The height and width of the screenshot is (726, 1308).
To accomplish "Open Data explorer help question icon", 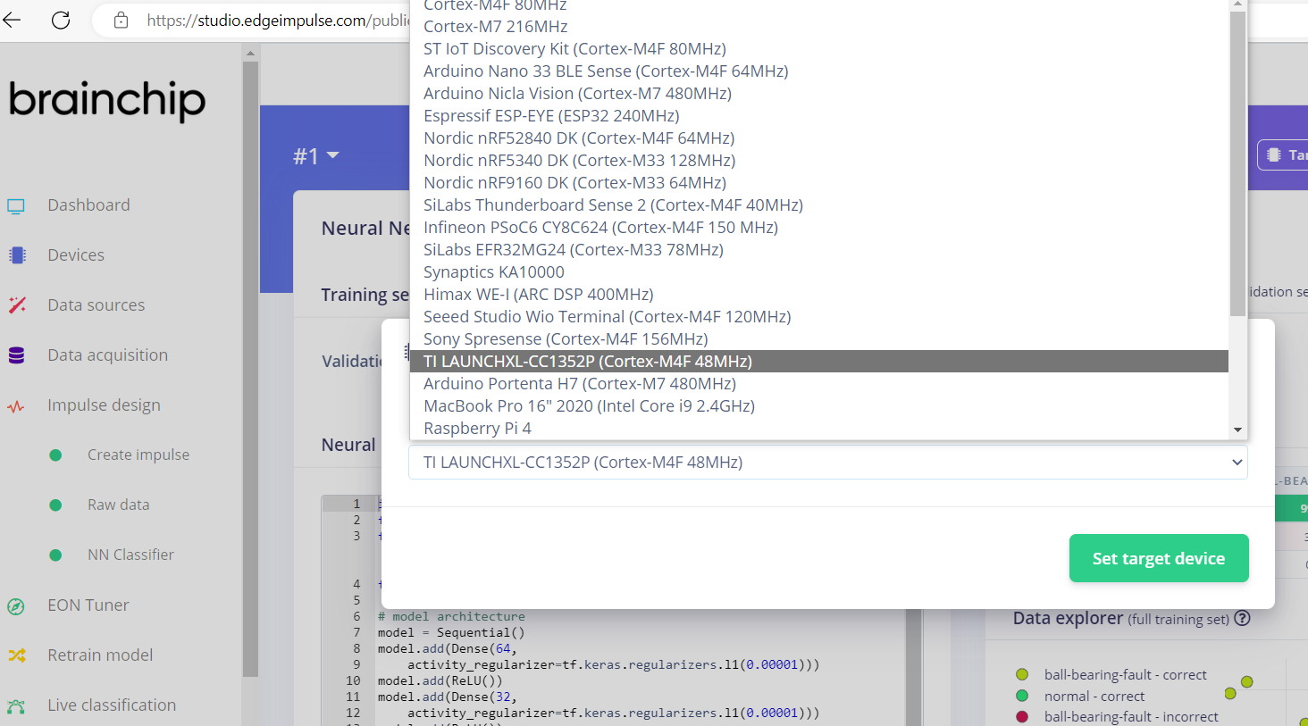I will tap(1242, 618).
